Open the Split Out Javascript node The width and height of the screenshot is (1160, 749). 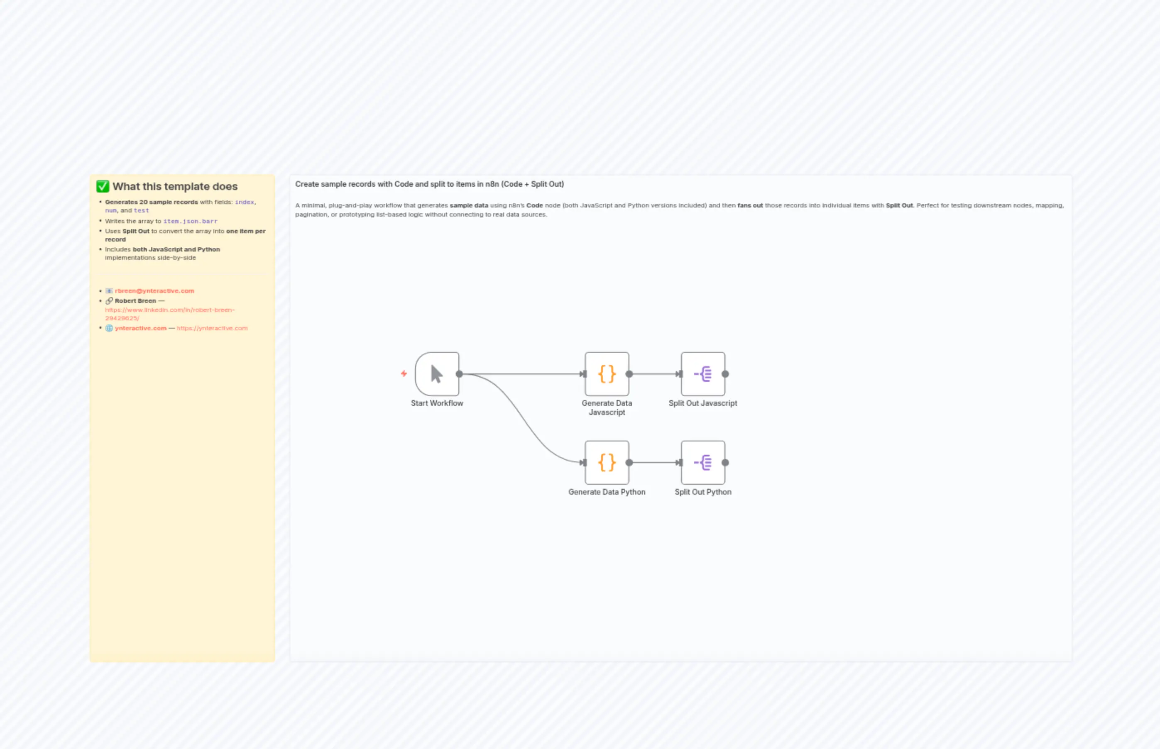702,374
